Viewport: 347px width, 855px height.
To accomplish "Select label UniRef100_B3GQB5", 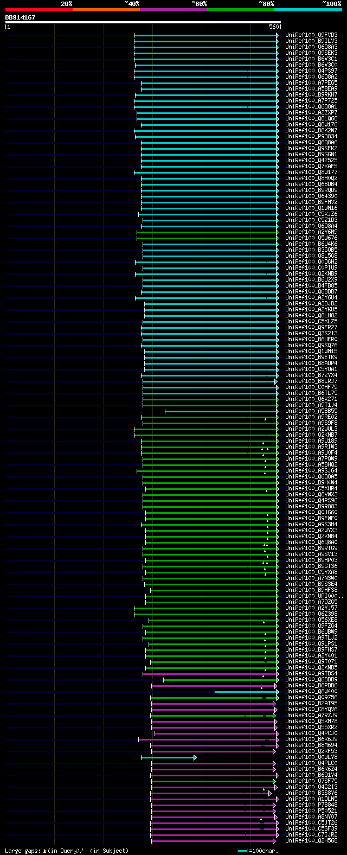I will tap(311, 250).
